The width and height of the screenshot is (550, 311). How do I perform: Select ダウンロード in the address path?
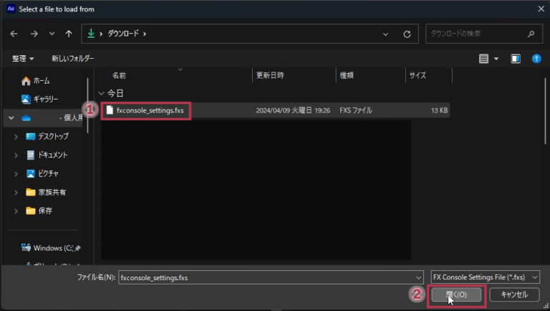click(x=122, y=34)
